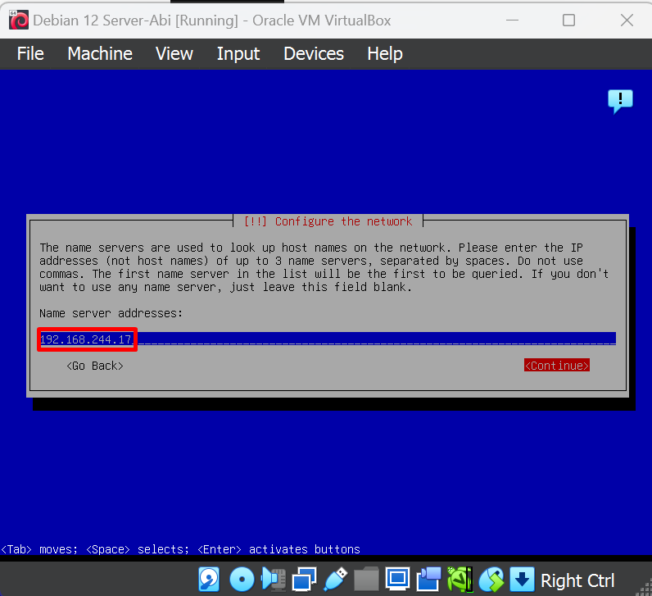Open the View menu
The image size is (652, 596).
(174, 53)
